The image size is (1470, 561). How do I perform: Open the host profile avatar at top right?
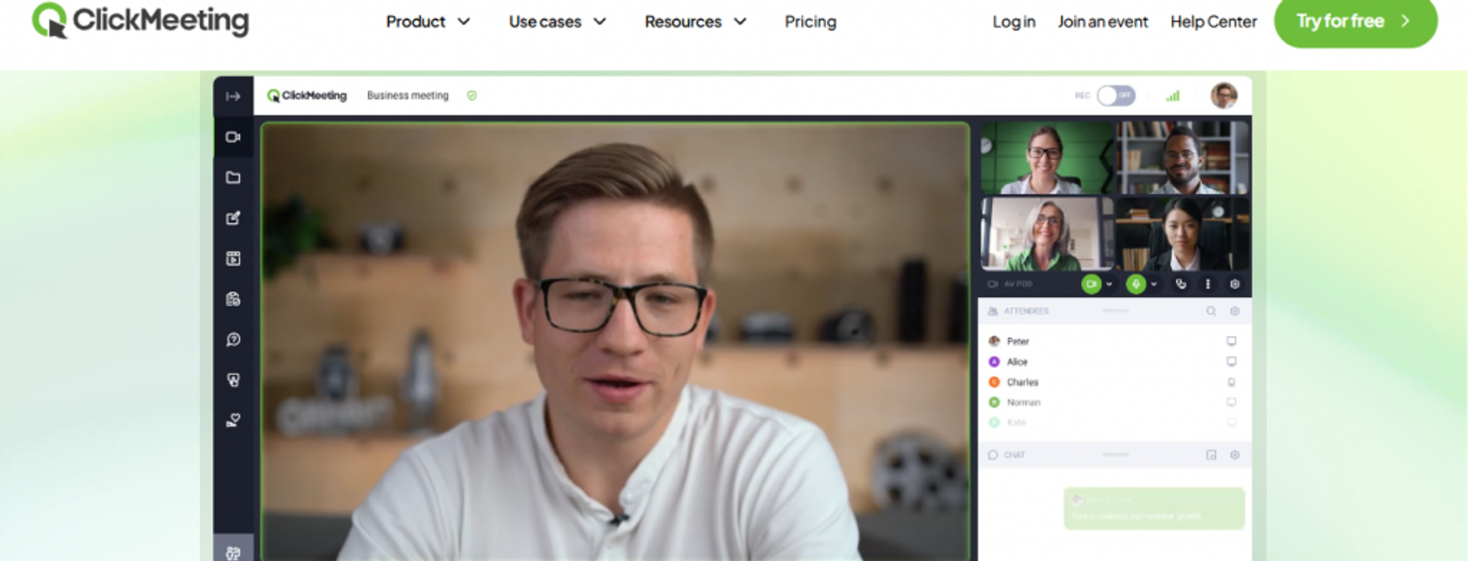point(1223,96)
